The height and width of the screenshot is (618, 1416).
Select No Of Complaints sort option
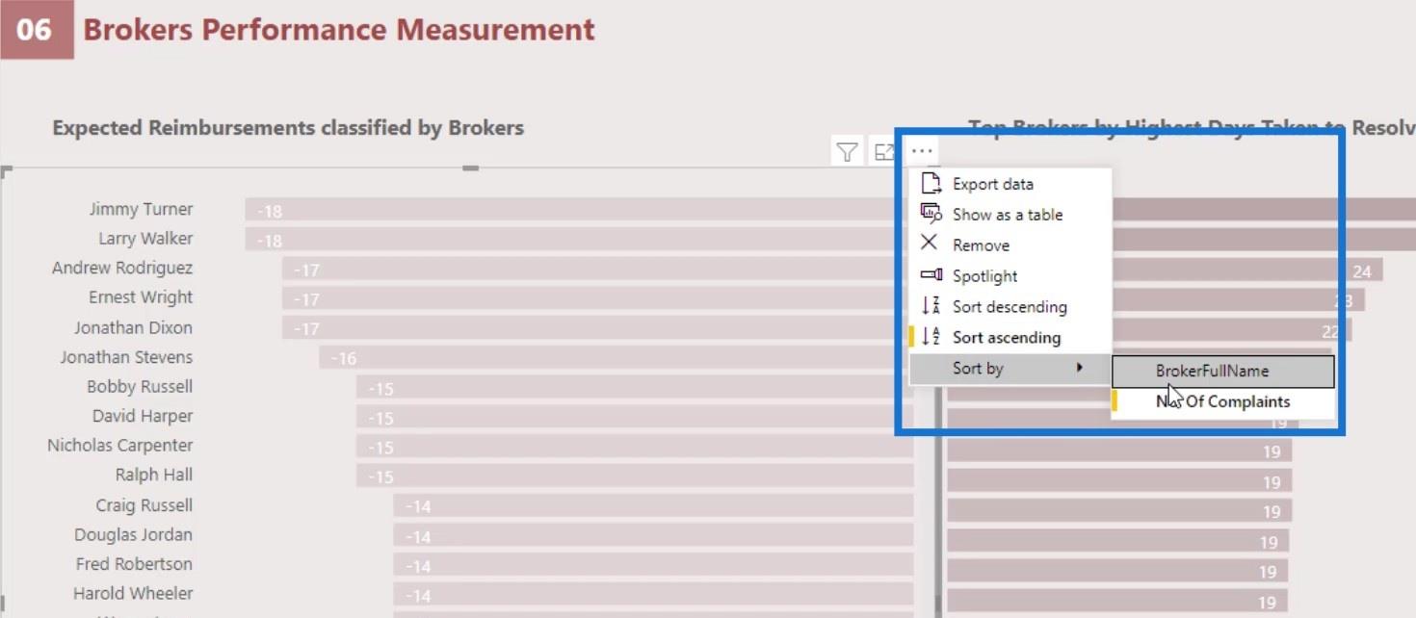coord(1223,401)
